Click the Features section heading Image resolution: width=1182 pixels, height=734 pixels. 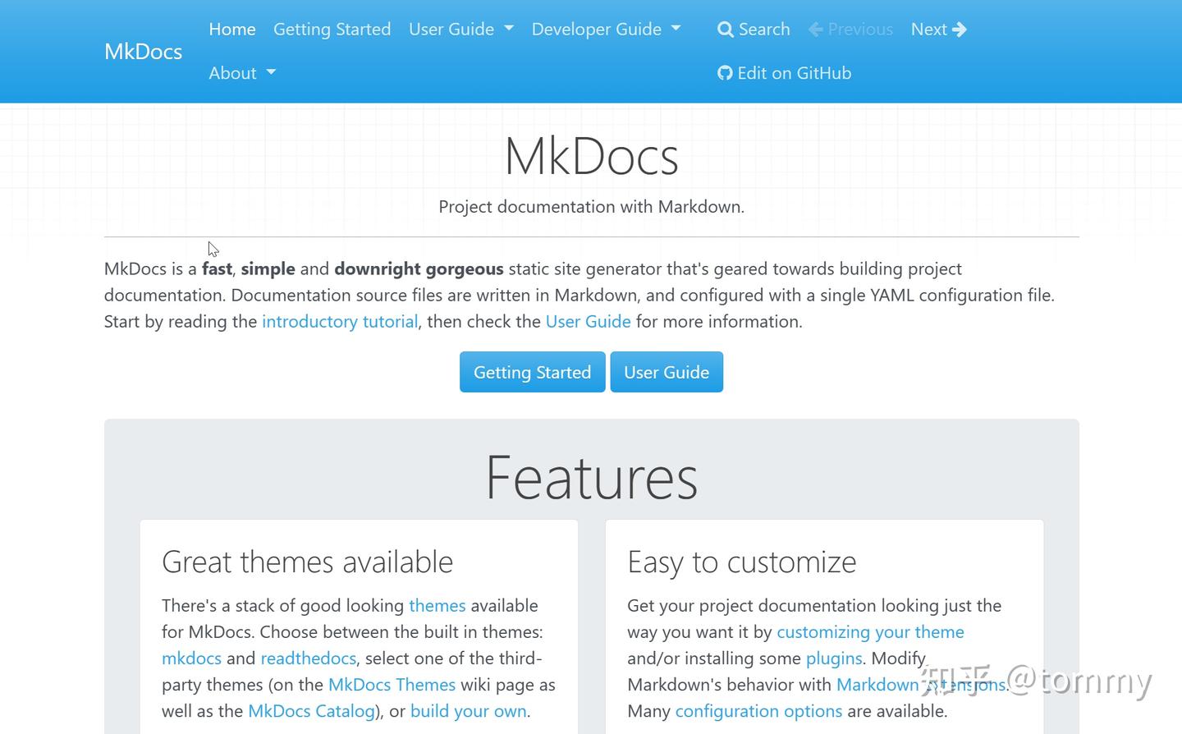(592, 478)
